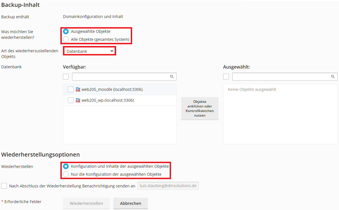
Task: Click the MySQL icon next to web205_wp
Action: pos(78,100)
